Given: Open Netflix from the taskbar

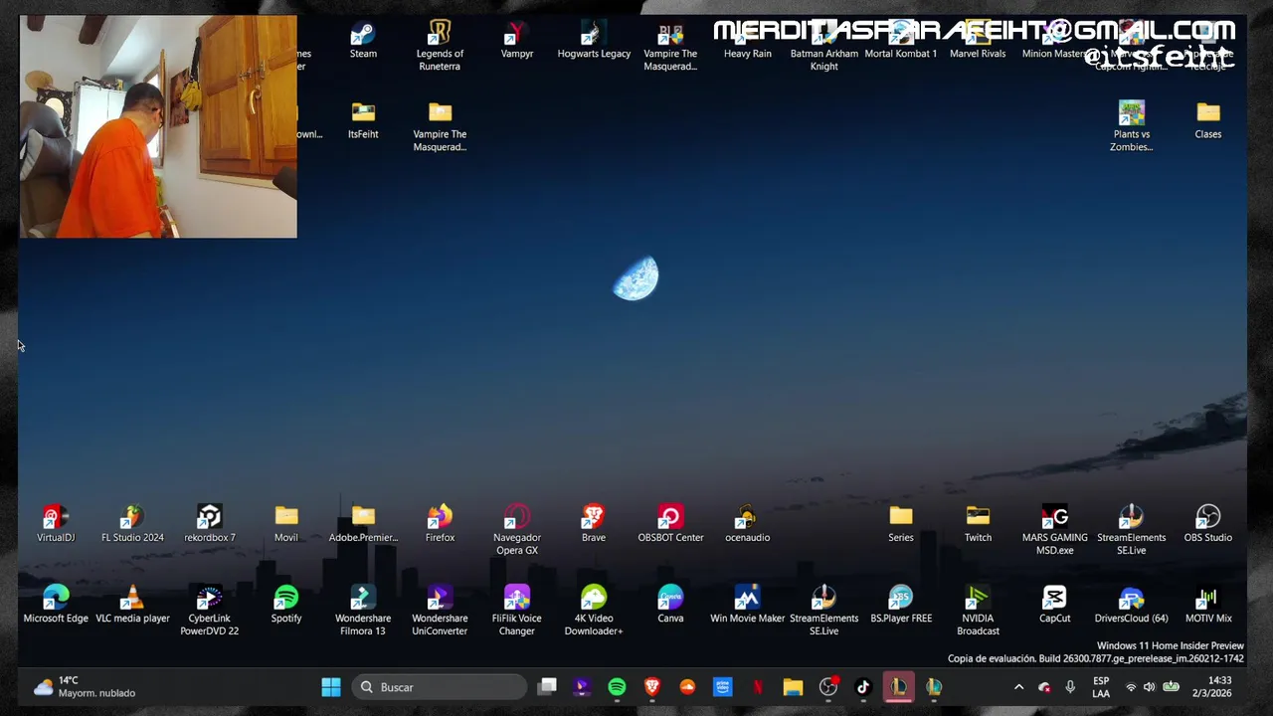Looking at the screenshot, I should point(758,687).
